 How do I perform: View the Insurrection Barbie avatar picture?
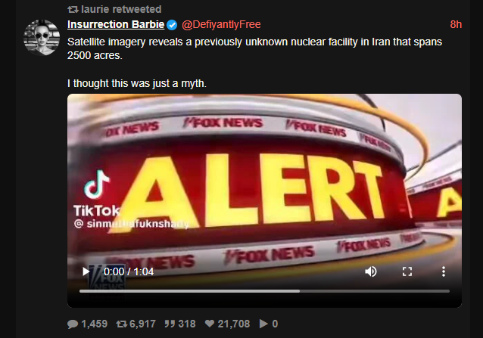pos(42,38)
